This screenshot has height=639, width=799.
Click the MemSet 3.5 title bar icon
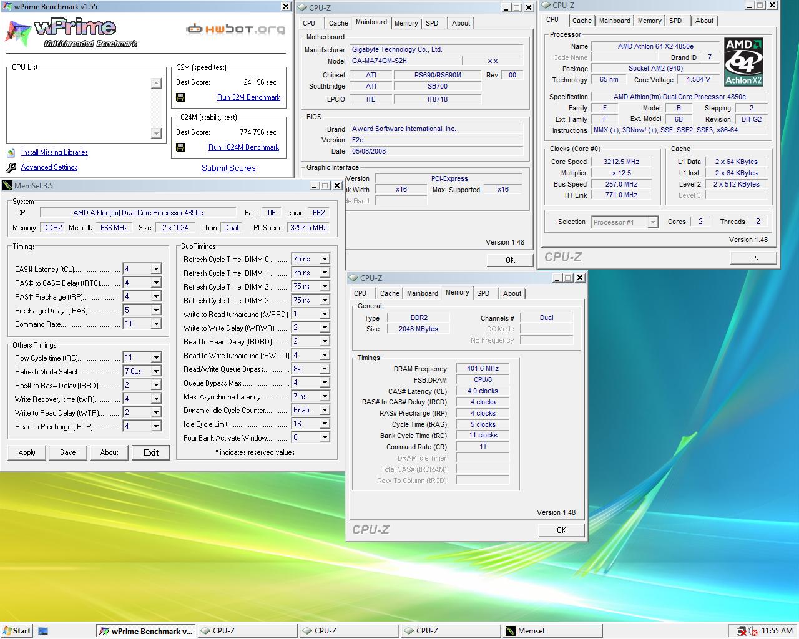pyautogui.click(x=7, y=185)
